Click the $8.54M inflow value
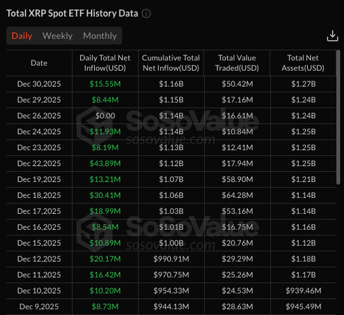The width and height of the screenshot is (344, 315). (105, 227)
